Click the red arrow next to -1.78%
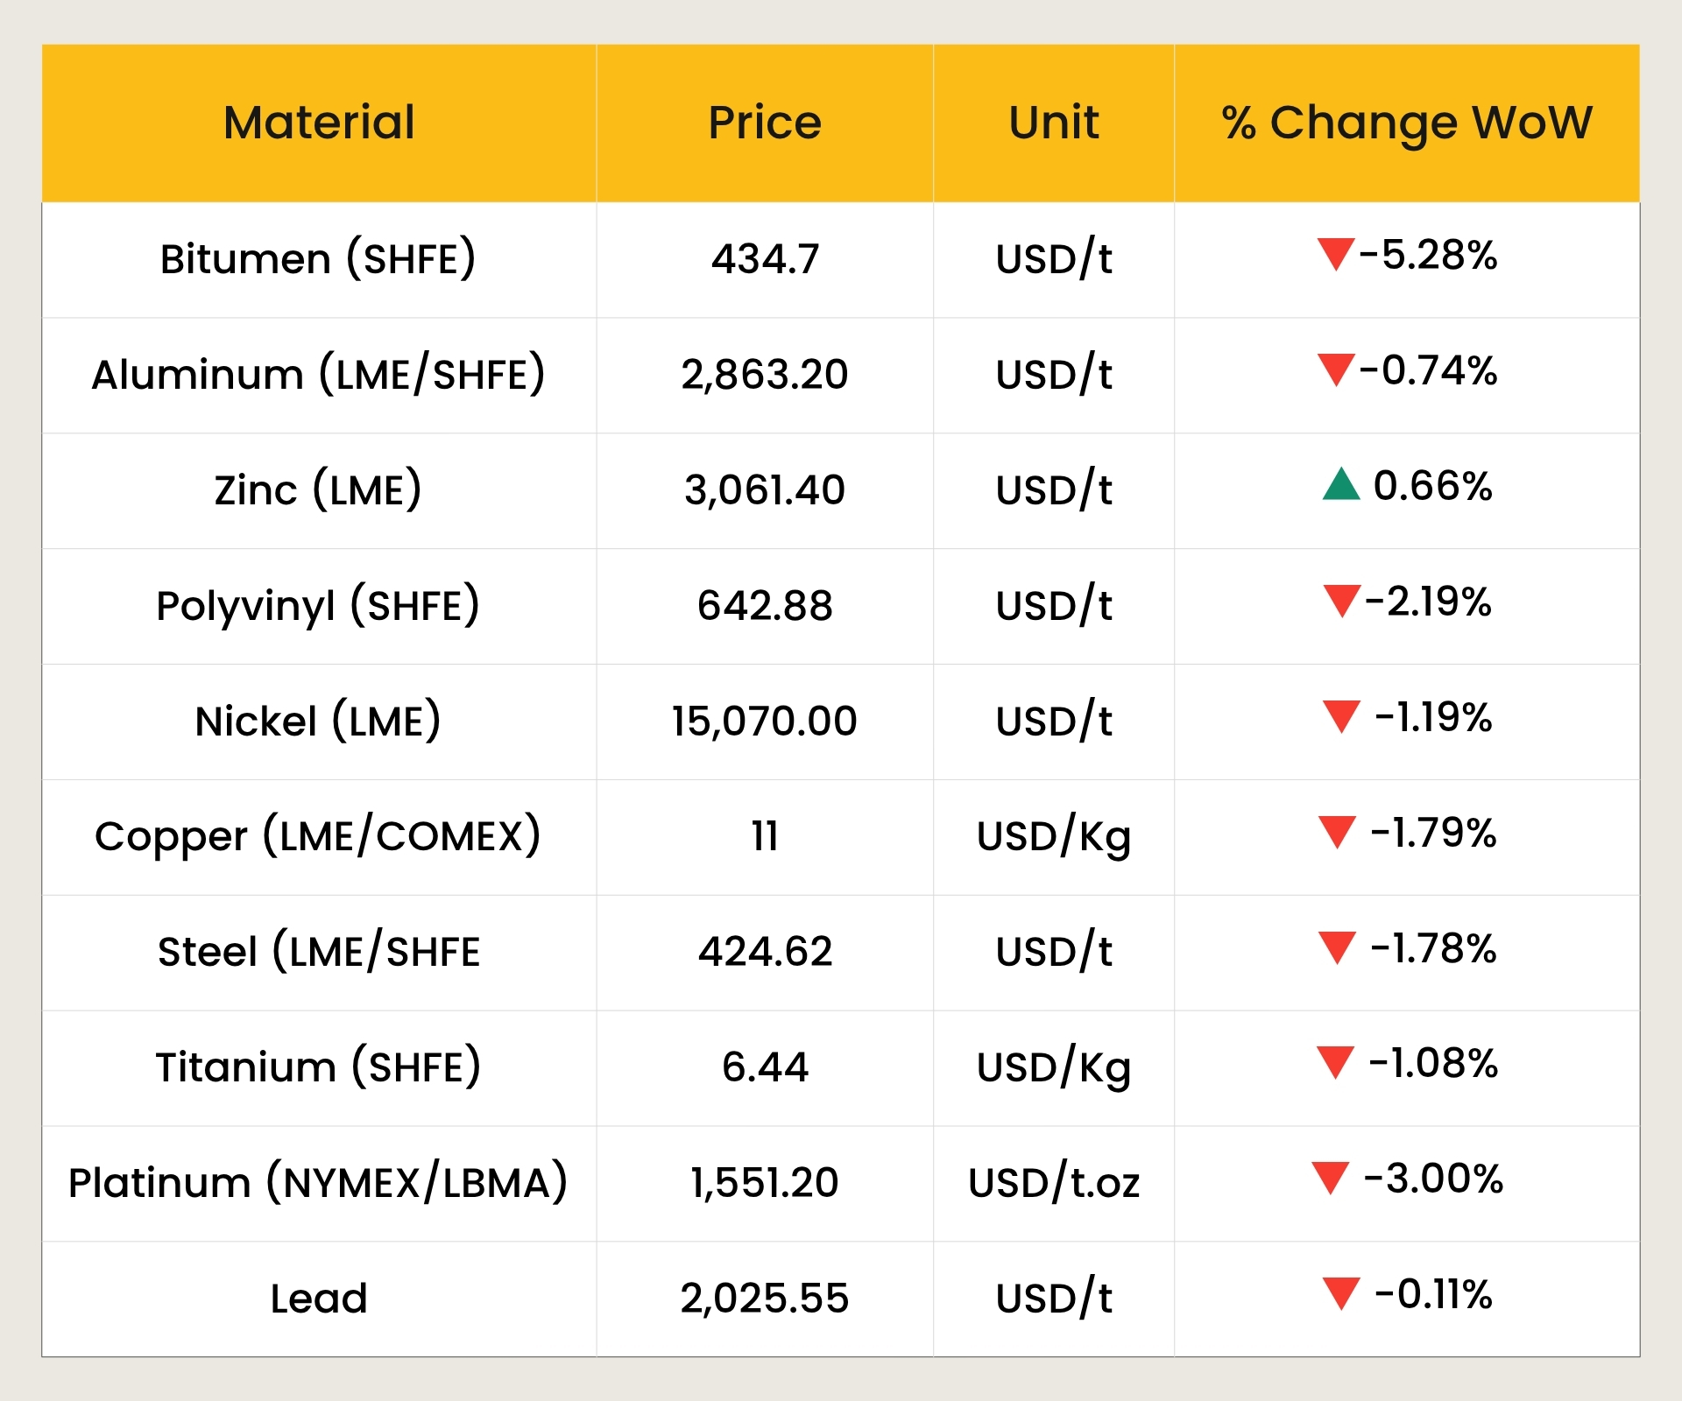This screenshot has height=1401, width=1682. tap(1337, 946)
